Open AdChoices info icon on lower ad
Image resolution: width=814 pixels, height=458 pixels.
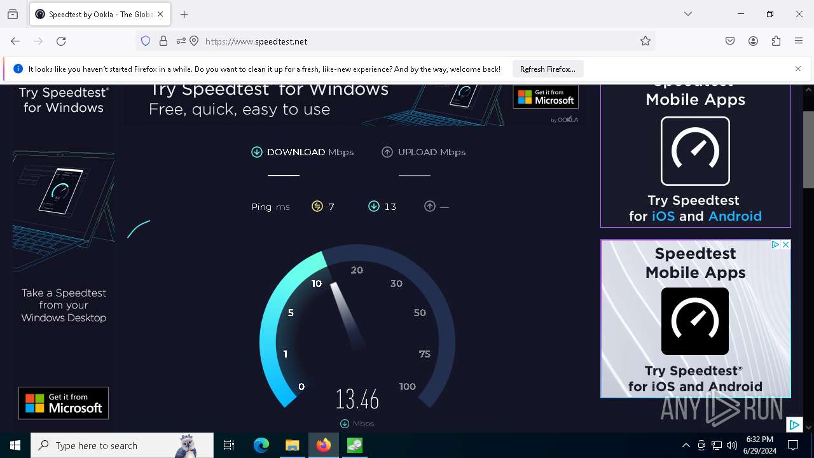[776, 245]
